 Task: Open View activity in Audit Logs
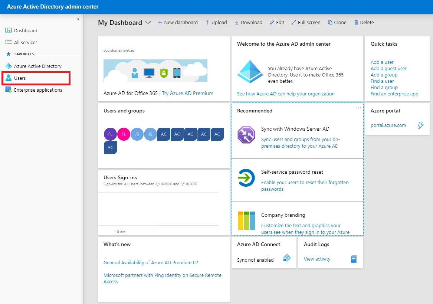click(x=317, y=259)
